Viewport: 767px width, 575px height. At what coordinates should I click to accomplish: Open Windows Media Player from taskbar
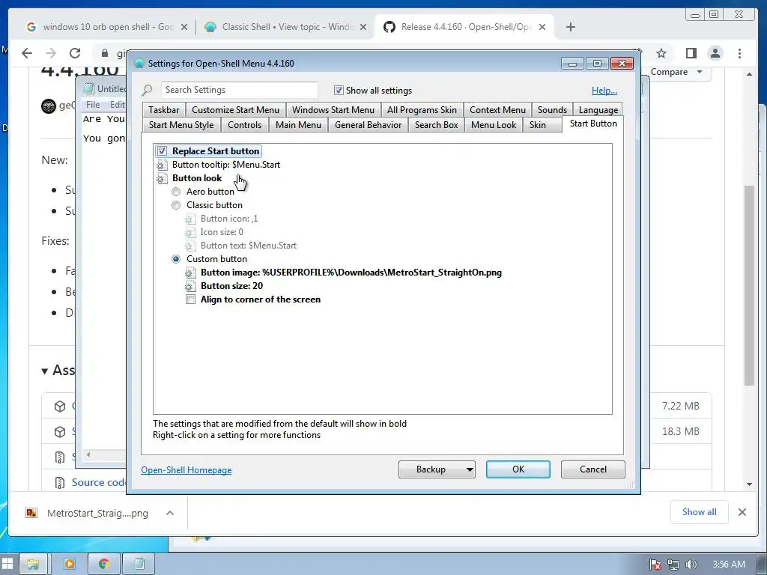(70, 565)
